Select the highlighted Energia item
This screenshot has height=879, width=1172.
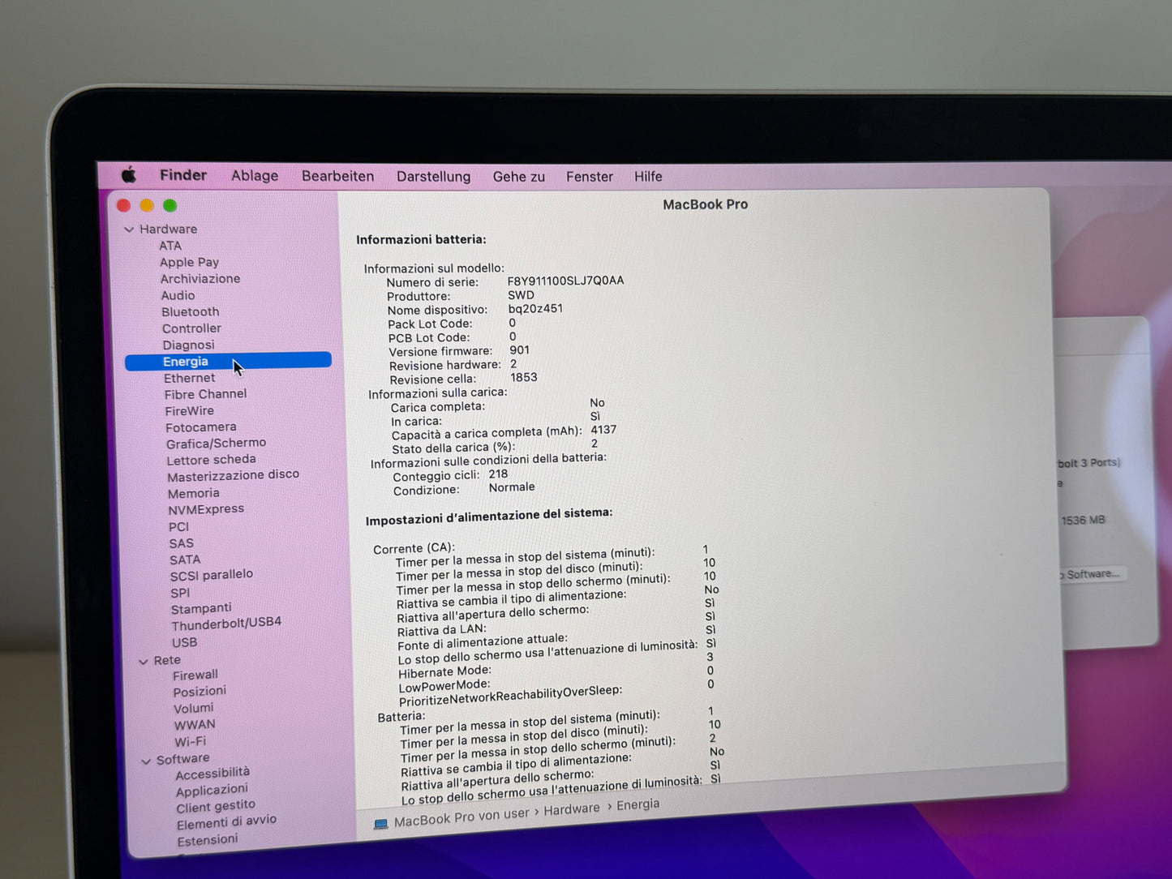pyautogui.click(x=228, y=361)
